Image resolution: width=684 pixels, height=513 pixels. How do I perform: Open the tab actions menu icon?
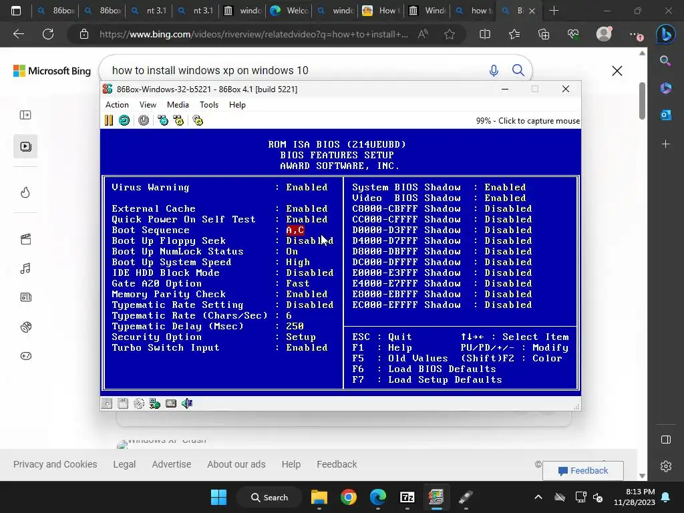click(16, 11)
